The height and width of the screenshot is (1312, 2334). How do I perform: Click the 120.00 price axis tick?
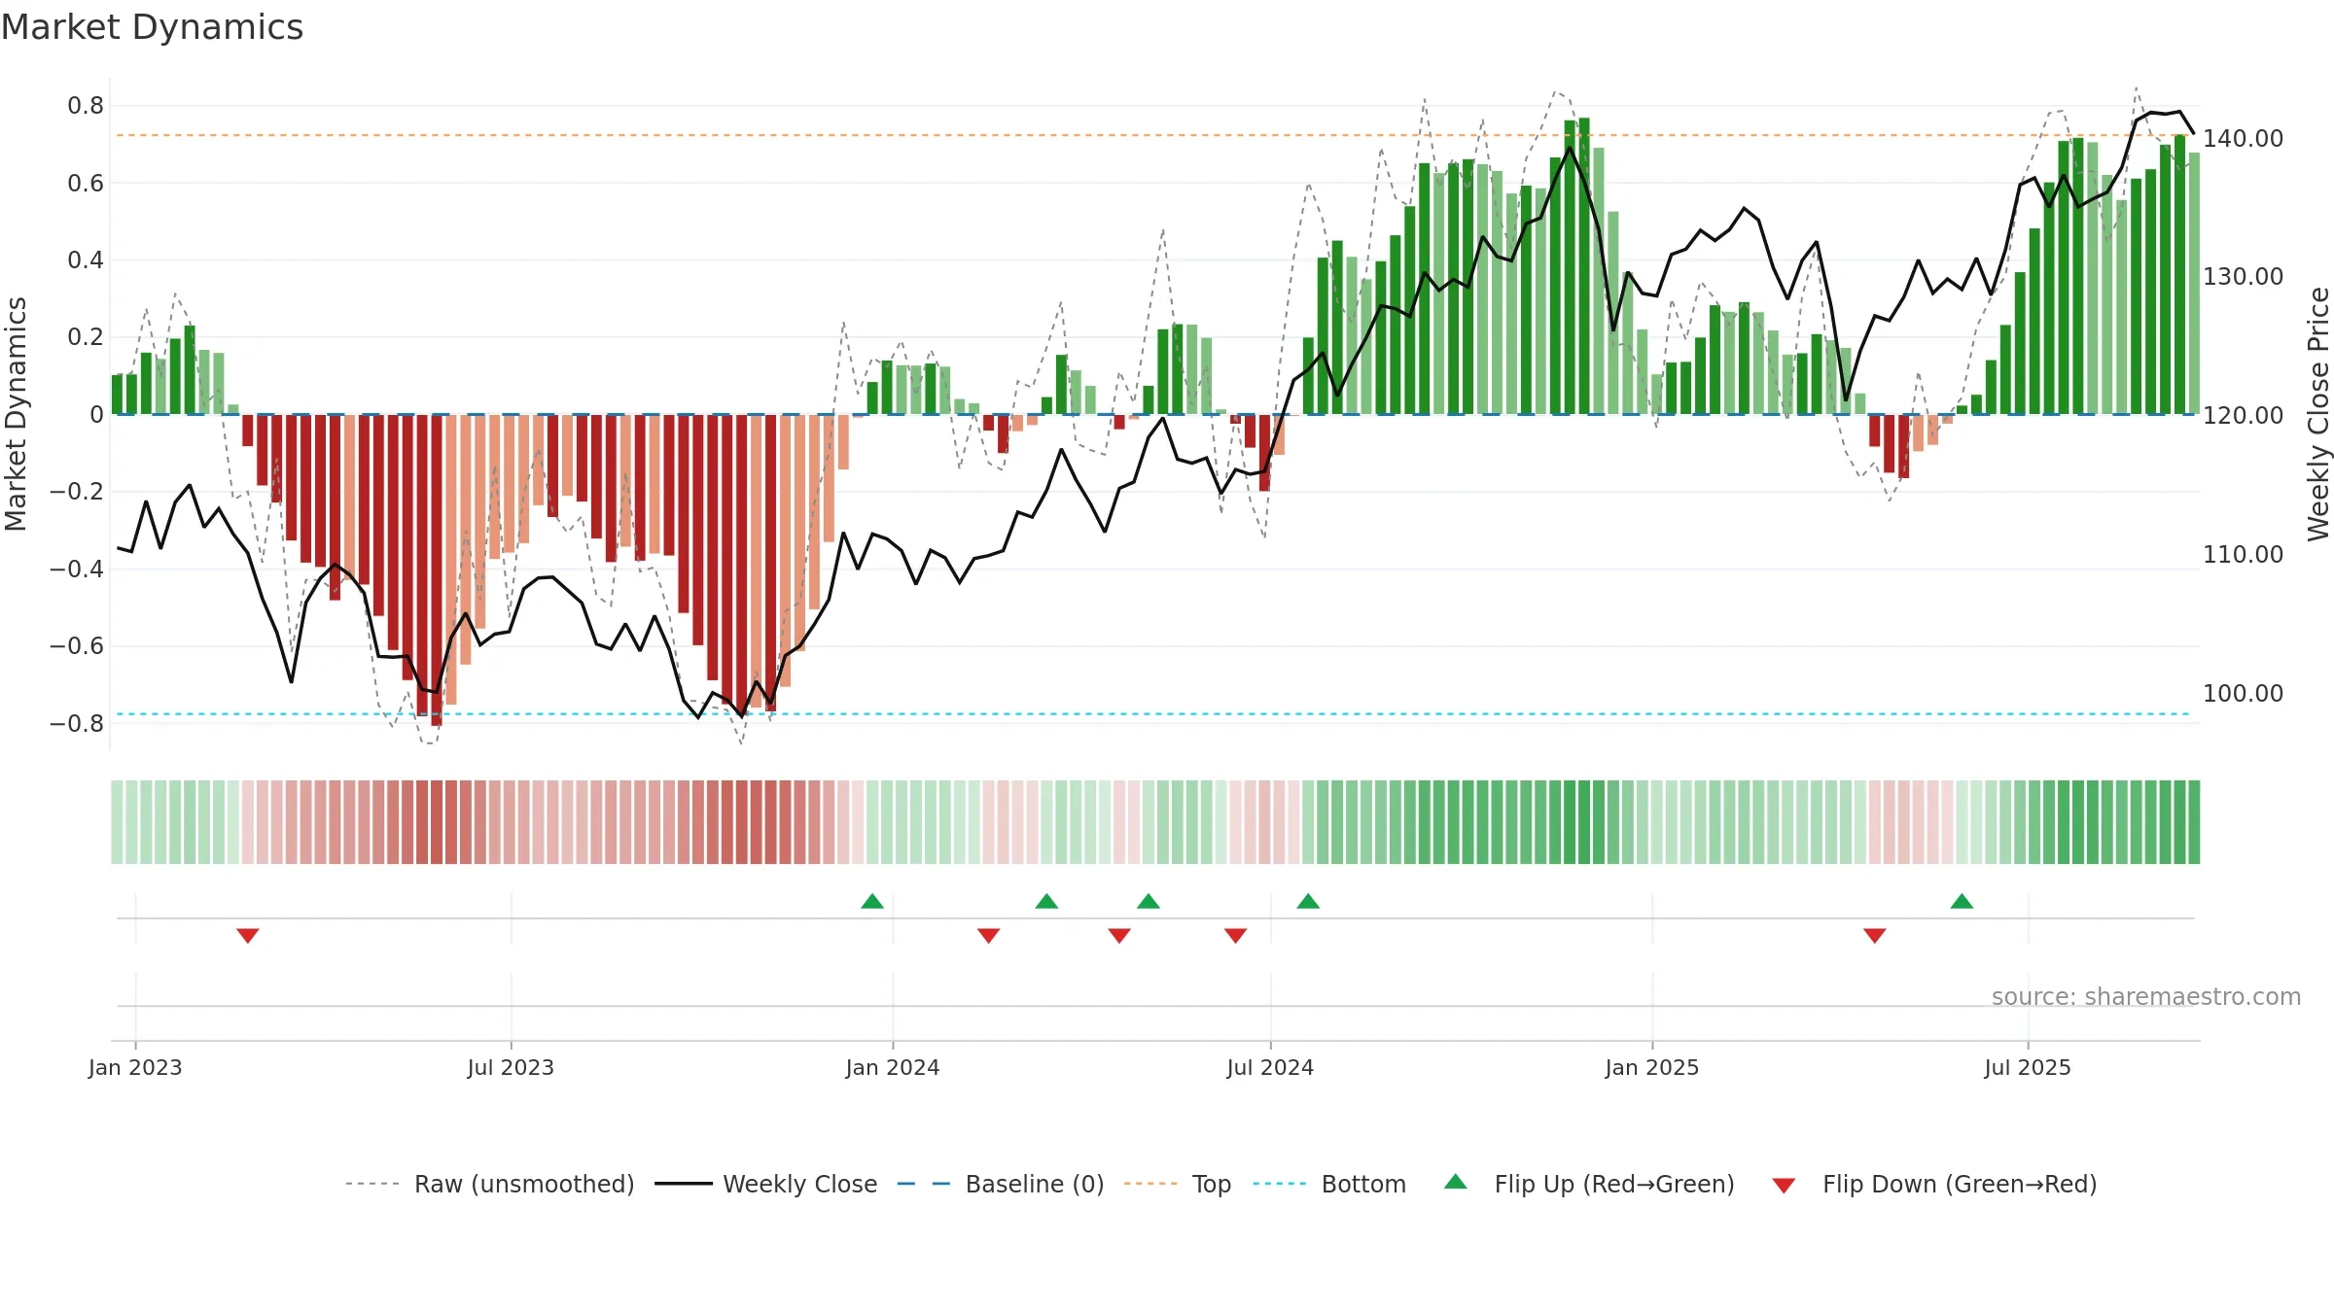point(2243,415)
